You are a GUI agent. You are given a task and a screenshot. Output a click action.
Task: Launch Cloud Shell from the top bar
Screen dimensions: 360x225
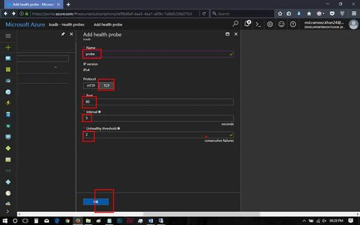tap(258, 25)
